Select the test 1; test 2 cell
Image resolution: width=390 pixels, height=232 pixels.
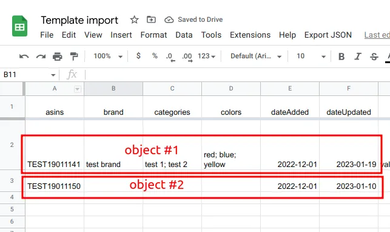172,145
